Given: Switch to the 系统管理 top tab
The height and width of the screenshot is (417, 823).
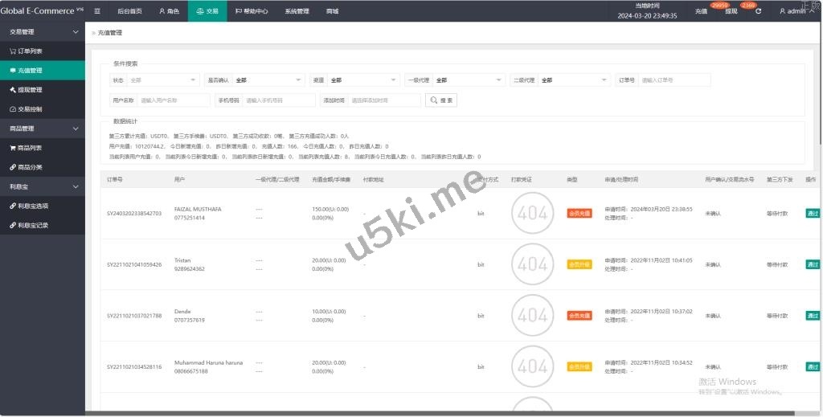Looking at the screenshot, I should click(x=297, y=11).
